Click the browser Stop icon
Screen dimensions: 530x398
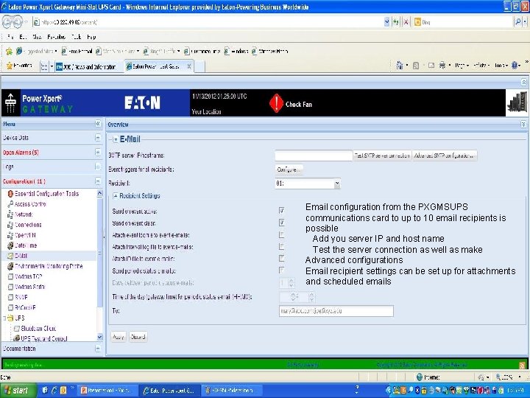406,22
